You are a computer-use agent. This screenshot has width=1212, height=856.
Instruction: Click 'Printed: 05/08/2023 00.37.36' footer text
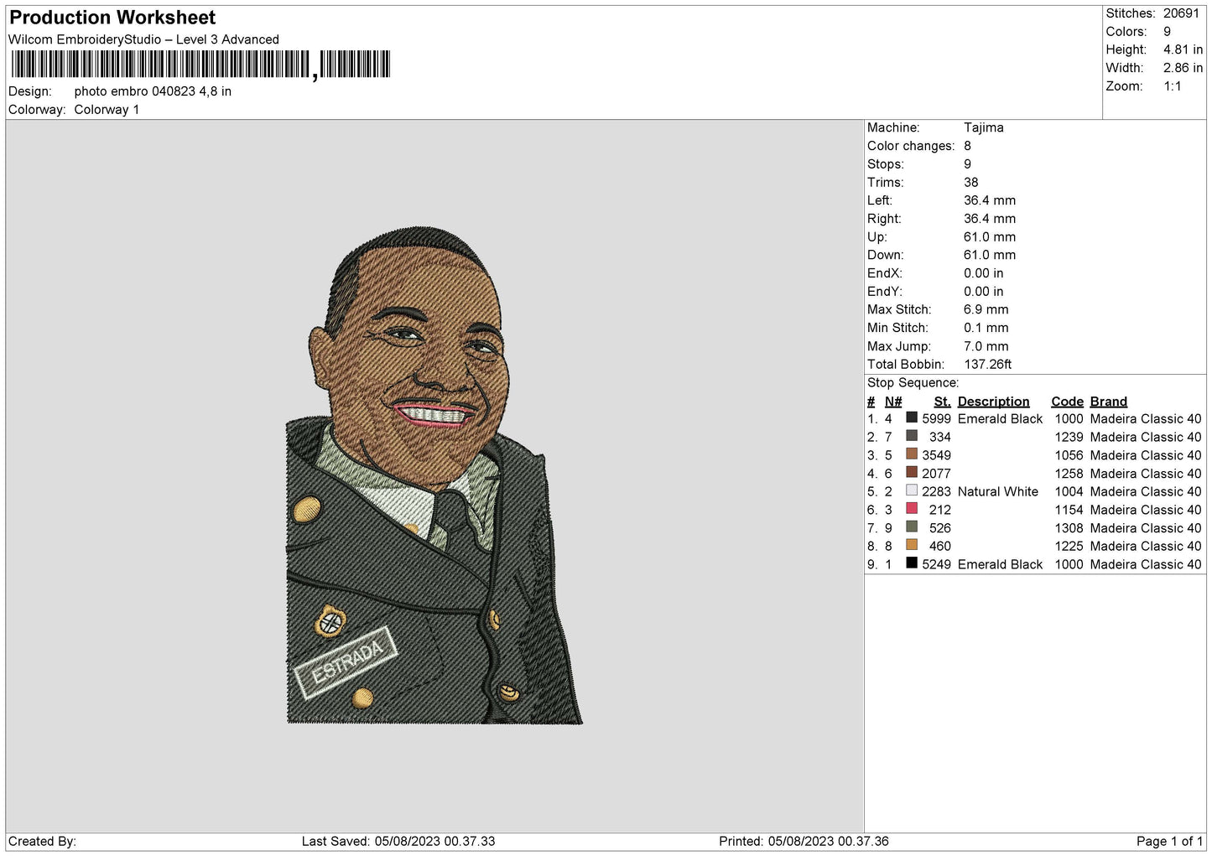coord(804,841)
